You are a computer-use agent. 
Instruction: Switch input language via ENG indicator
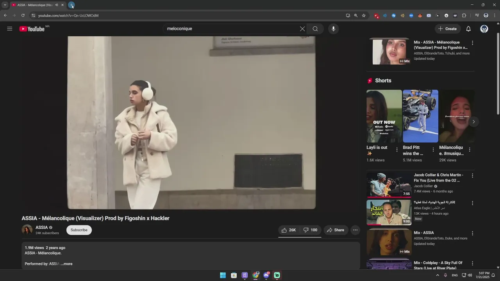(x=455, y=276)
